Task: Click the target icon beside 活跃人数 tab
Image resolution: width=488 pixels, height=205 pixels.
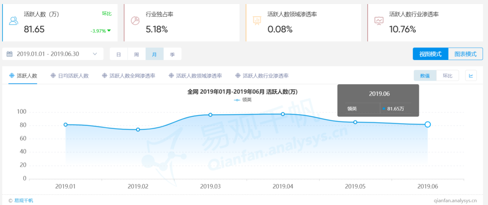Action: coord(12,76)
